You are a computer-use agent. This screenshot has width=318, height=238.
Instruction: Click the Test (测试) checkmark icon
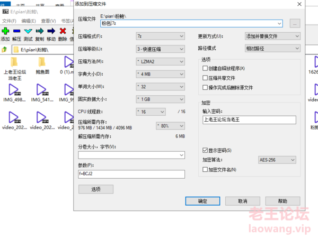click(28, 31)
